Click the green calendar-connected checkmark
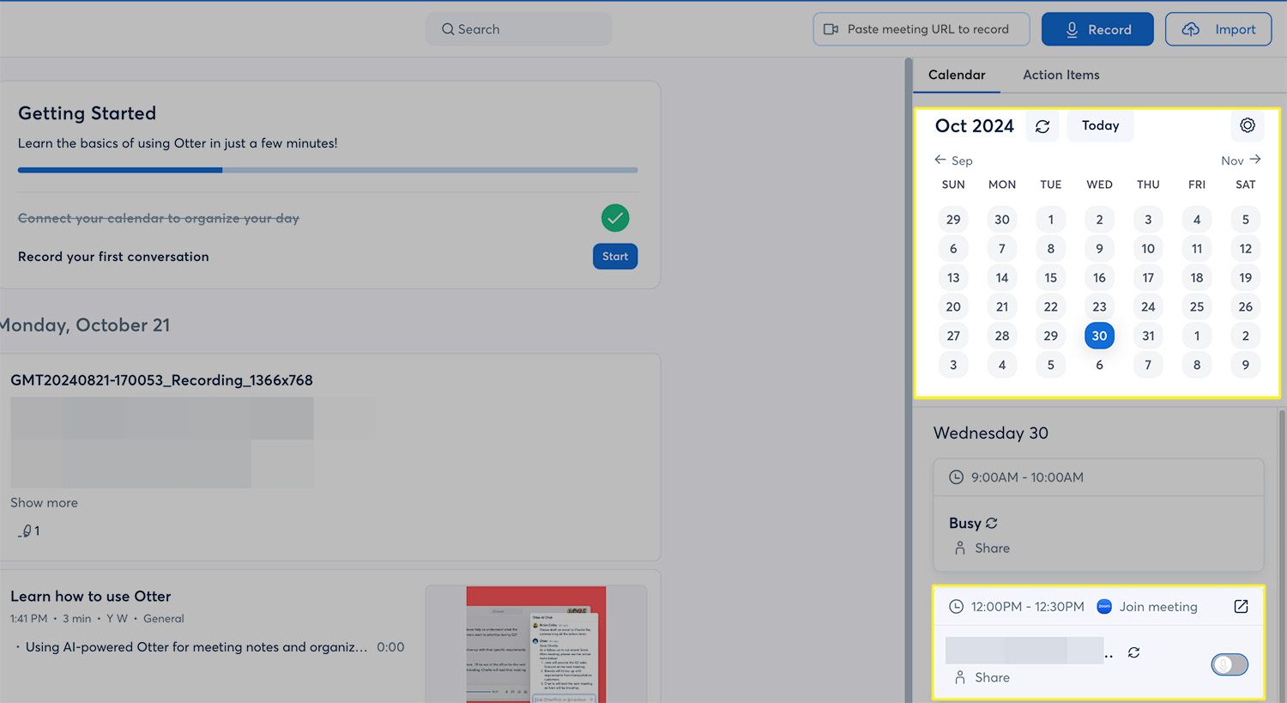This screenshot has height=703, width=1287. [615, 218]
